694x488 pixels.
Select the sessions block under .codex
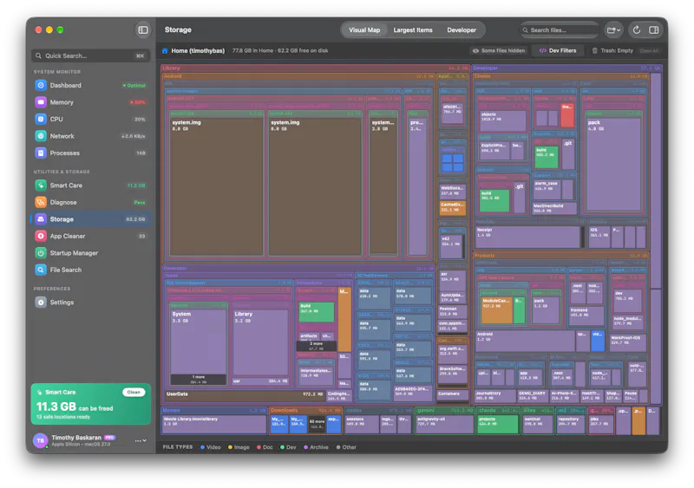pos(362,424)
